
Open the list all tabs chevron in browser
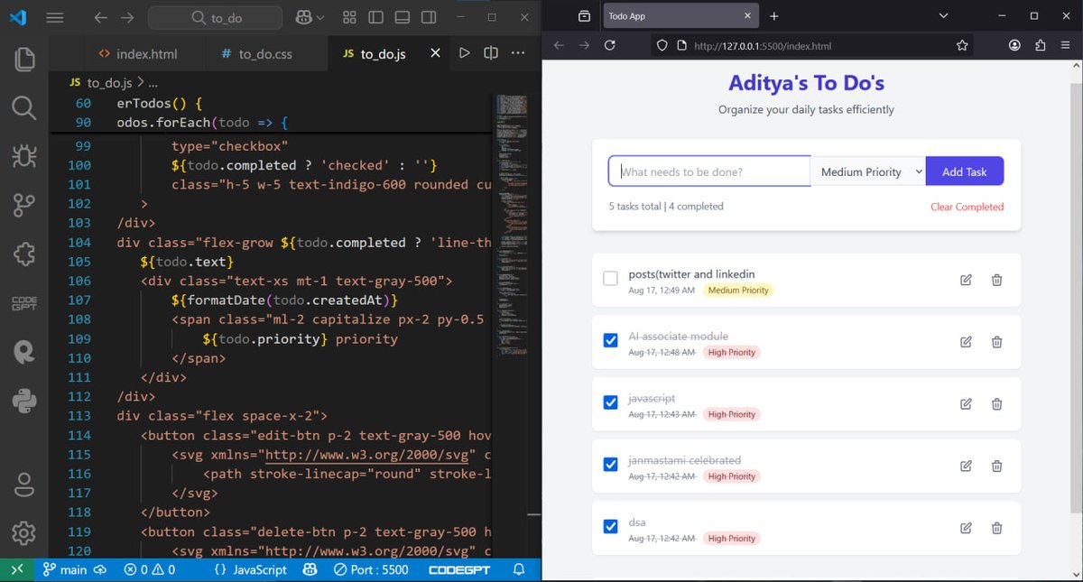pyautogui.click(x=943, y=16)
